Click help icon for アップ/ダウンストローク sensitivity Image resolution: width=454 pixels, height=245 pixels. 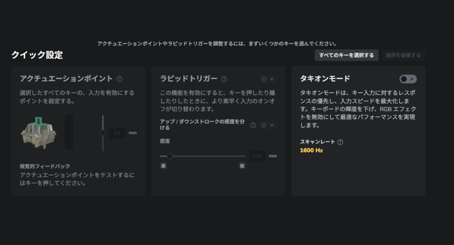click(x=253, y=125)
